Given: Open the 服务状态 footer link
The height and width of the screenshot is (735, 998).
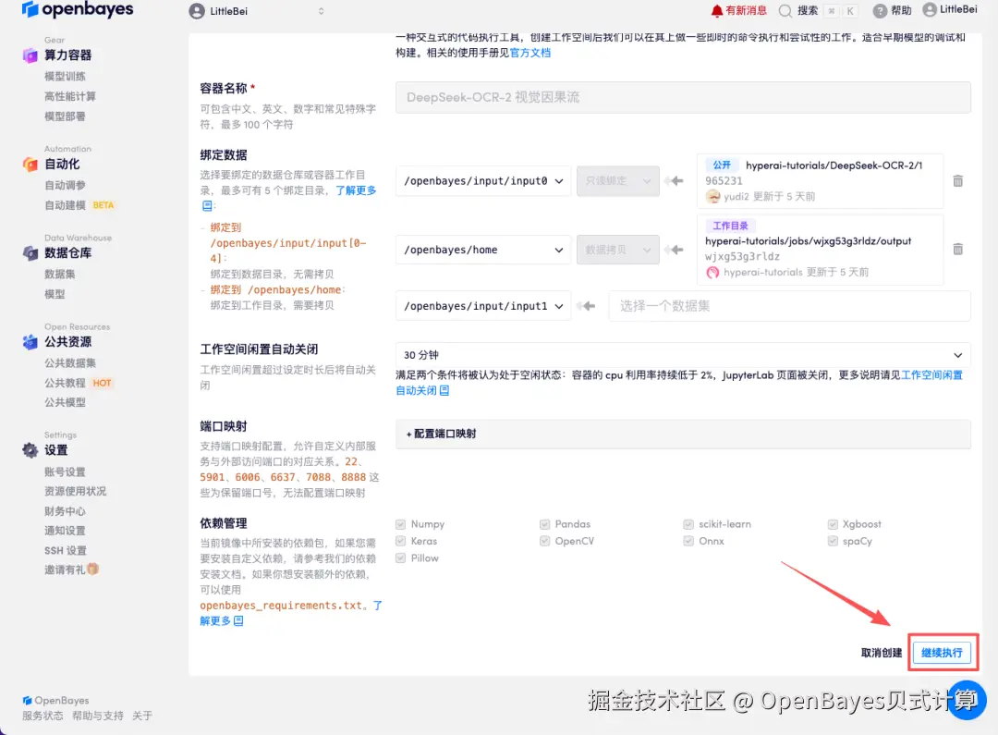Looking at the screenshot, I should click(43, 716).
